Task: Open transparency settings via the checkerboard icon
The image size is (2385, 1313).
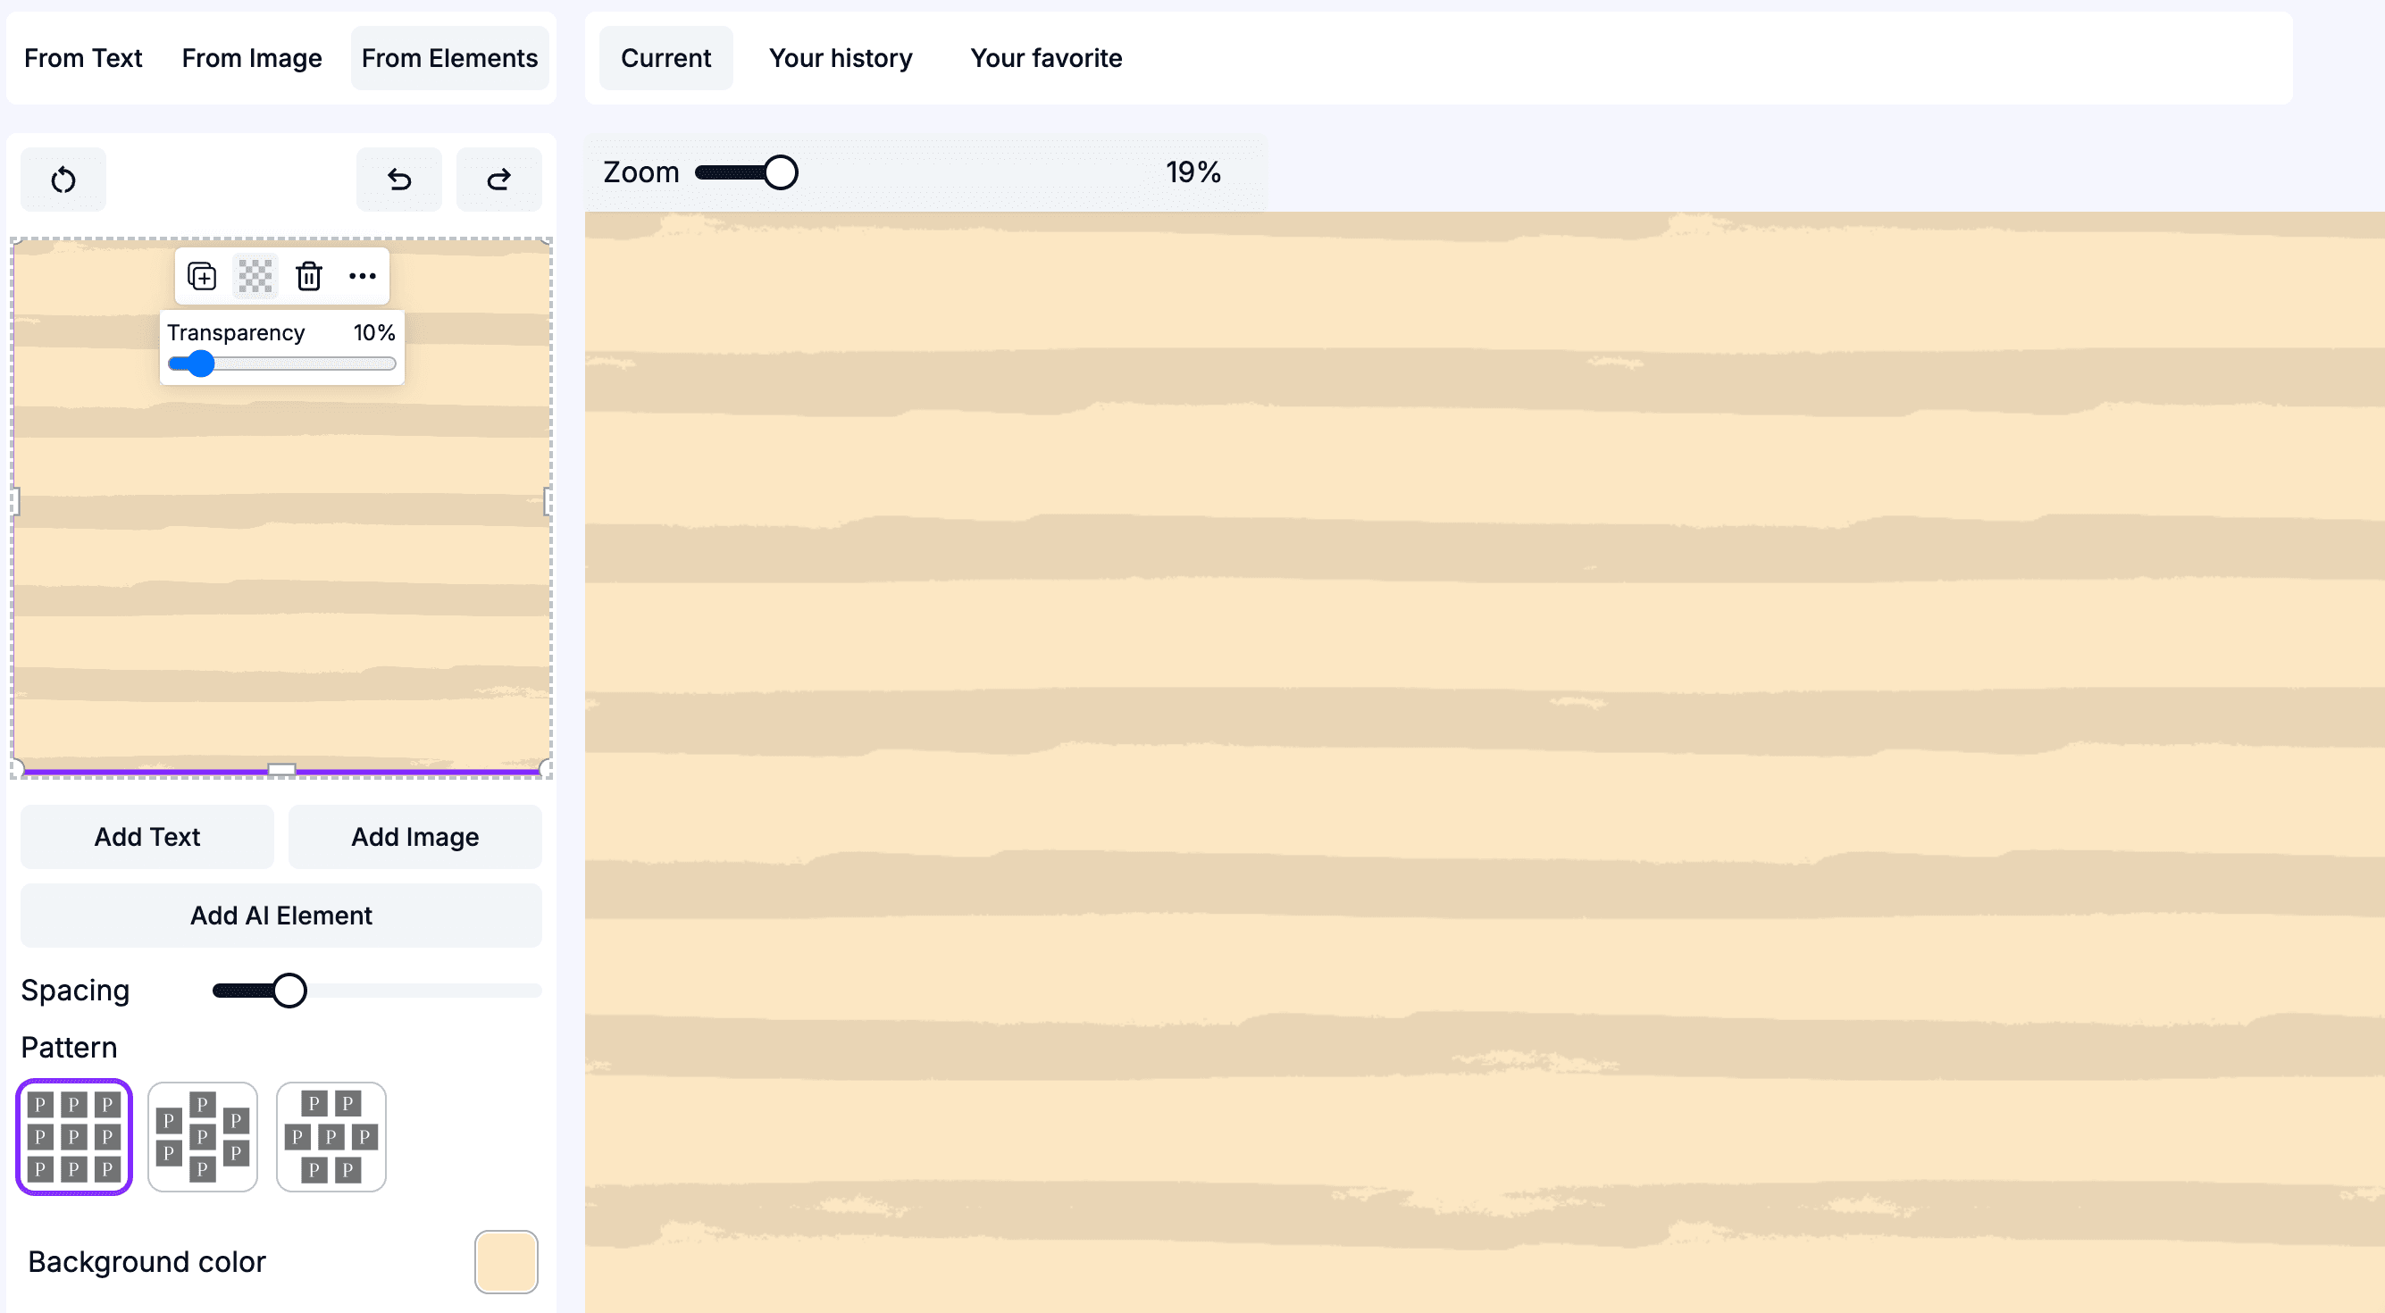Action: click(x=255, y=276)
